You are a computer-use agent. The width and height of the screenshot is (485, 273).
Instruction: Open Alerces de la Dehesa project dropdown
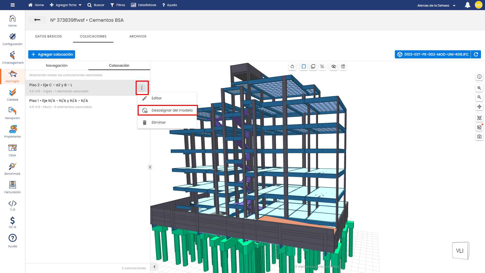tap(436, 5)
